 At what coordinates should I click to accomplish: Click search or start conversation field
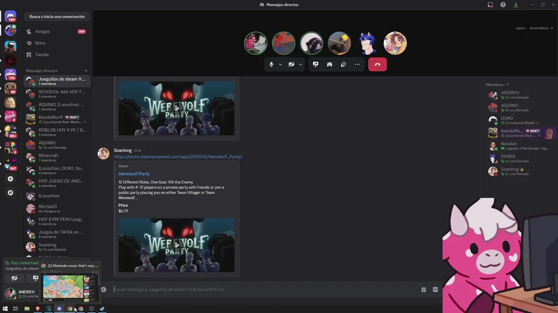coord(57,17)
